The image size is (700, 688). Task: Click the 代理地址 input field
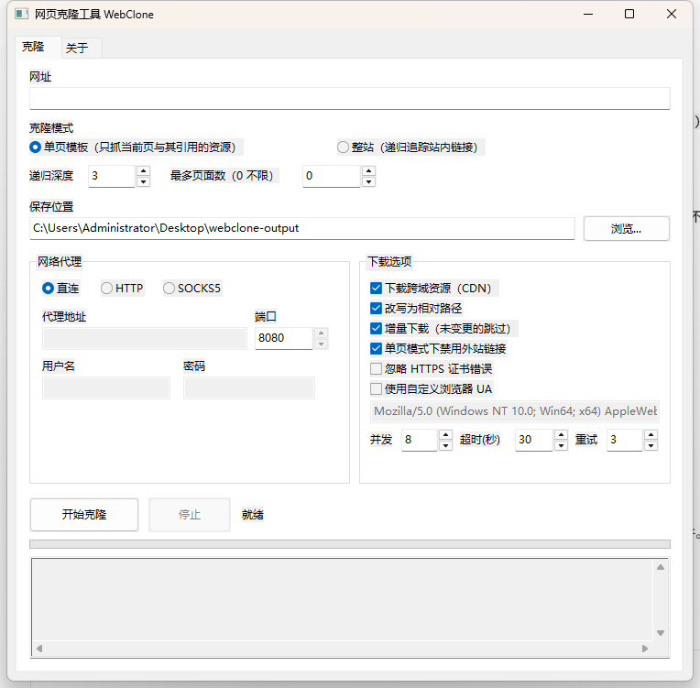(145, 338)
